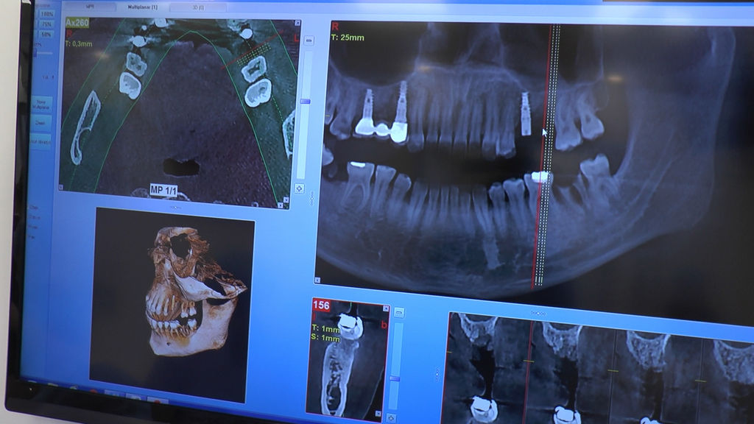
Task: Click minus icon above cross-section 156 slider
Action: click(x=398, y=312)
